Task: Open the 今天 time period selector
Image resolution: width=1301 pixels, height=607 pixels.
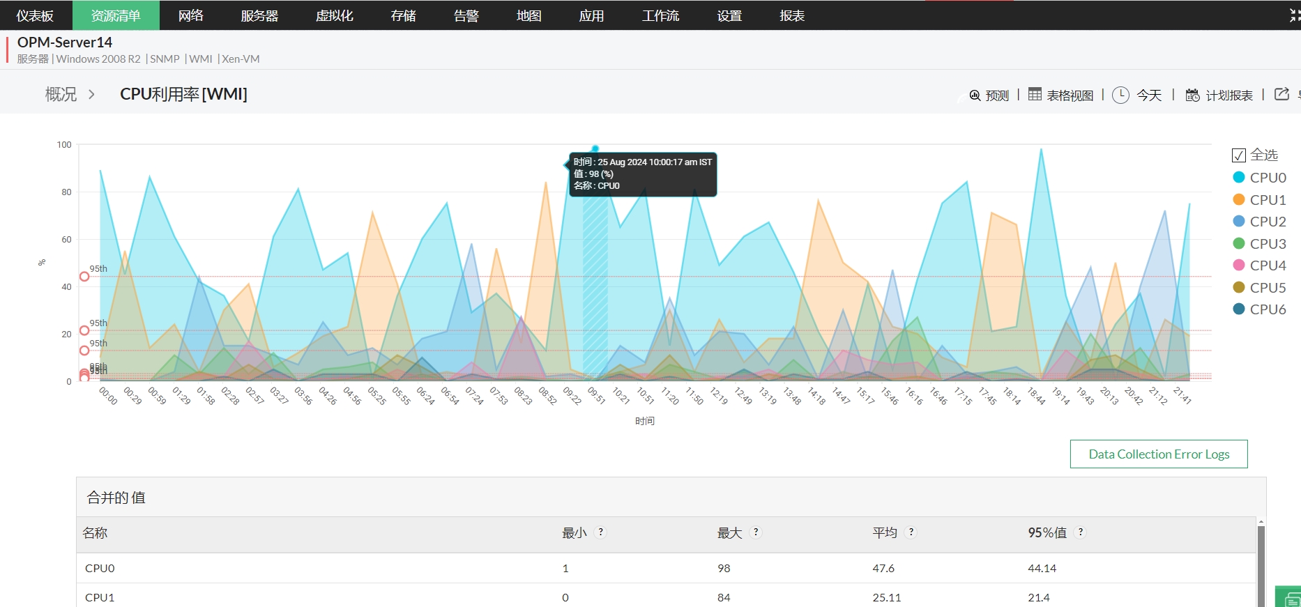Action: (1149, 95)
